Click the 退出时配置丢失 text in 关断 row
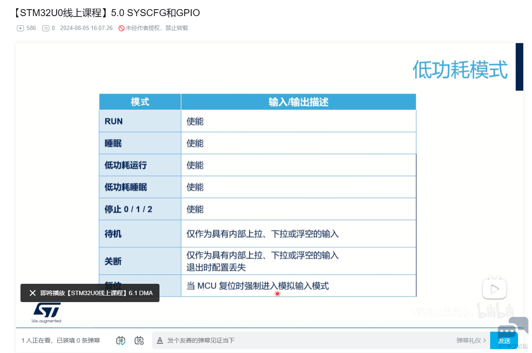This screenshot has width=532, height=353. tap(216, 267)
